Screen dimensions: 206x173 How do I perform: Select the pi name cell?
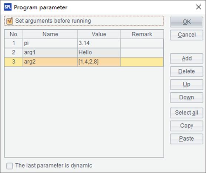[50, 43]
